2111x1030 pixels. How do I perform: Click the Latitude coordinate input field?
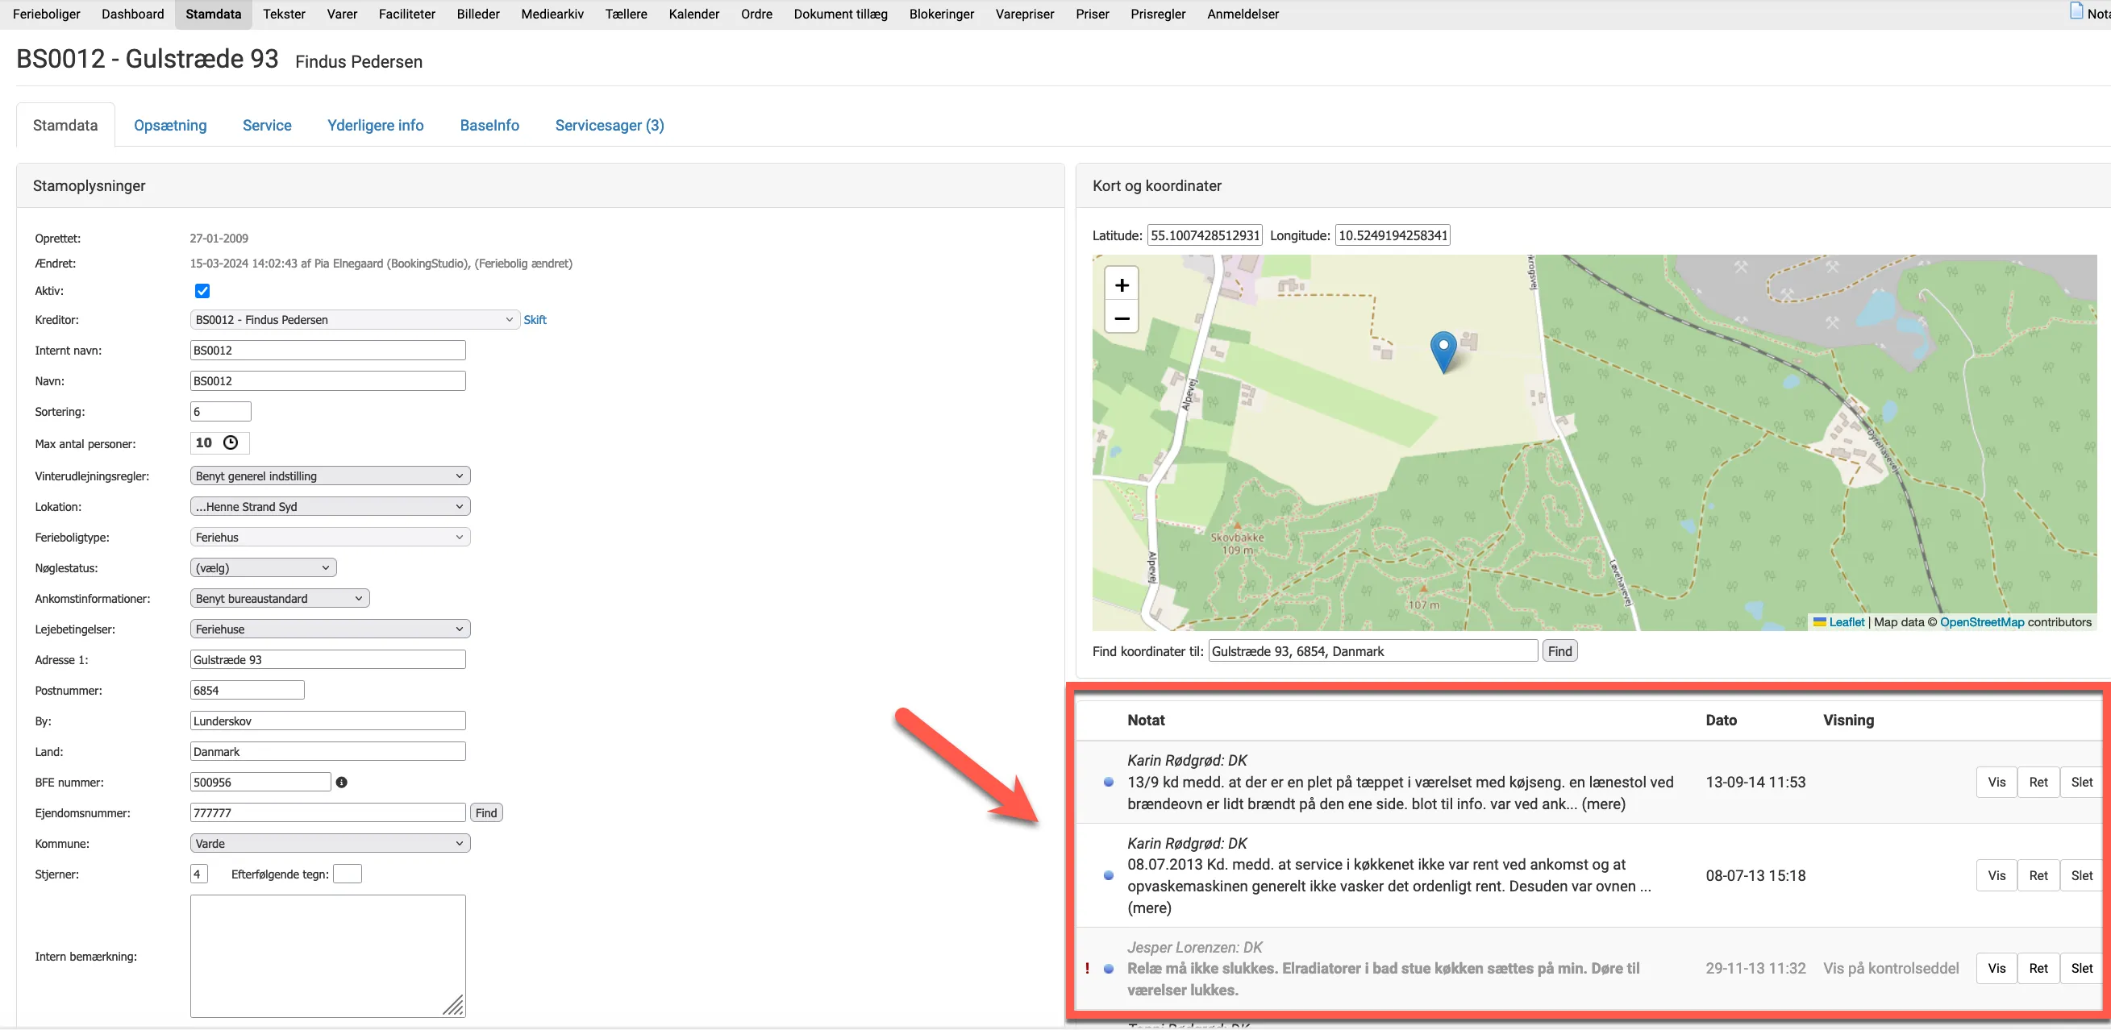click(1205, 235)
